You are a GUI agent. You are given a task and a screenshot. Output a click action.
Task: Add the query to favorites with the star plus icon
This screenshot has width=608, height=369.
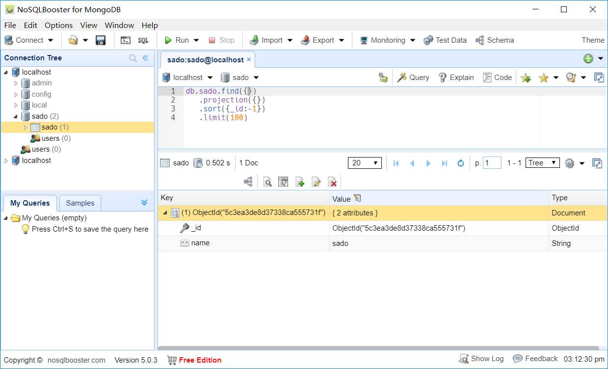tap(526, 78)
